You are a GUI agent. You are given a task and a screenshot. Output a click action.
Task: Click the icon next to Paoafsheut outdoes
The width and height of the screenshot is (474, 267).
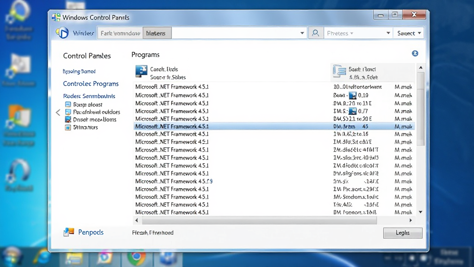[x=68, y=112]
